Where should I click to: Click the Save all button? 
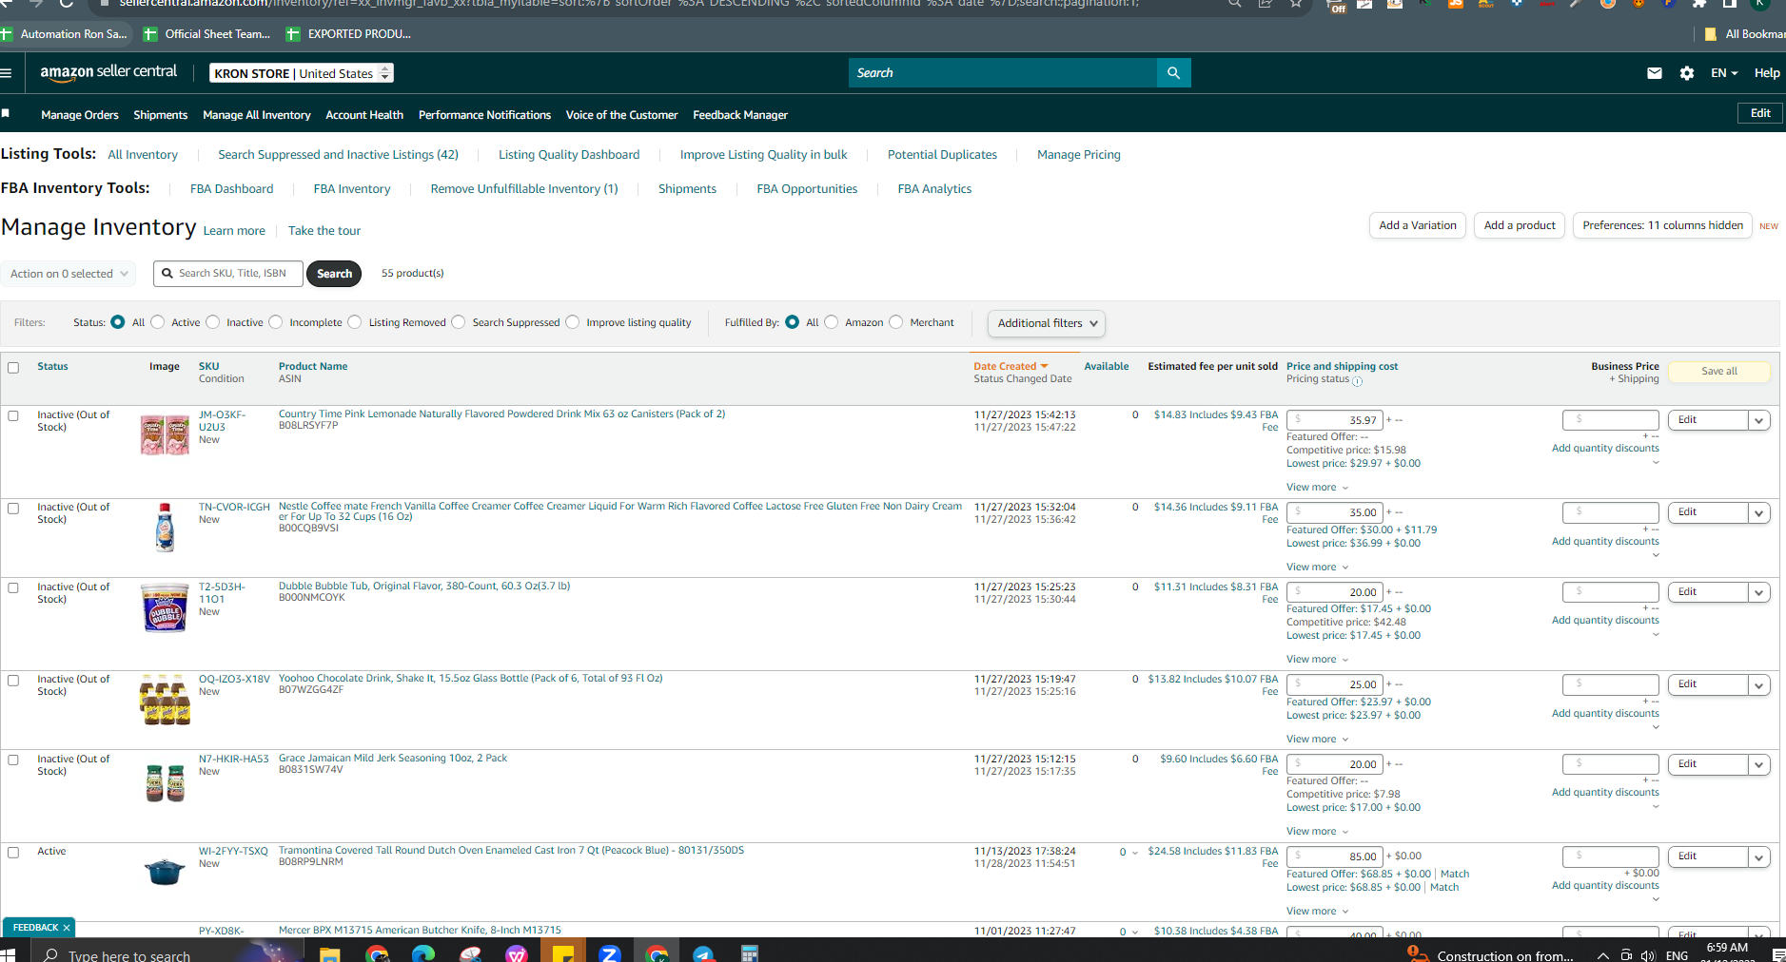click(x=1718, y=371)
